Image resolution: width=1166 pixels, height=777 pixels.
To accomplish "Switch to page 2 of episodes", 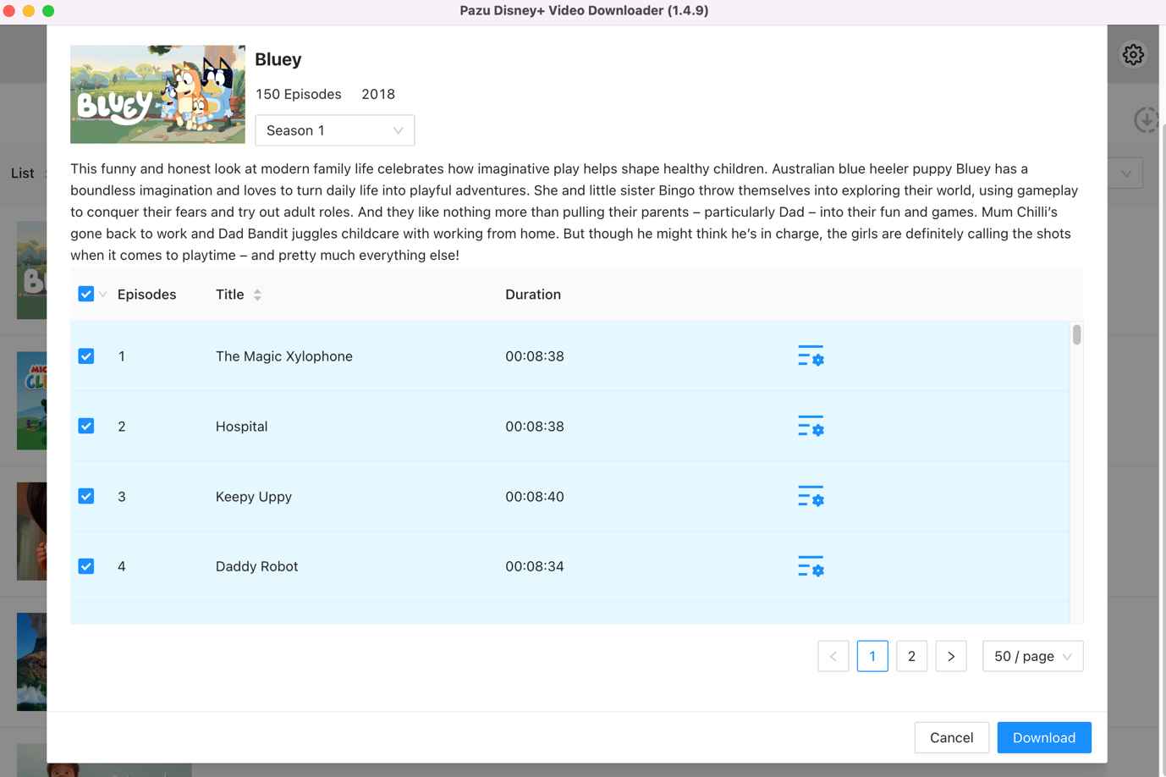I will point(911,656).
